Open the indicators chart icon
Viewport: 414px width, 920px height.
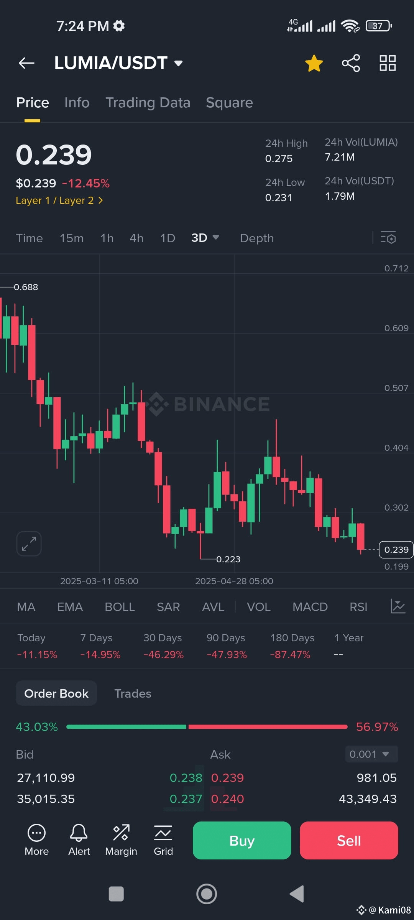(x=398, y=606)
